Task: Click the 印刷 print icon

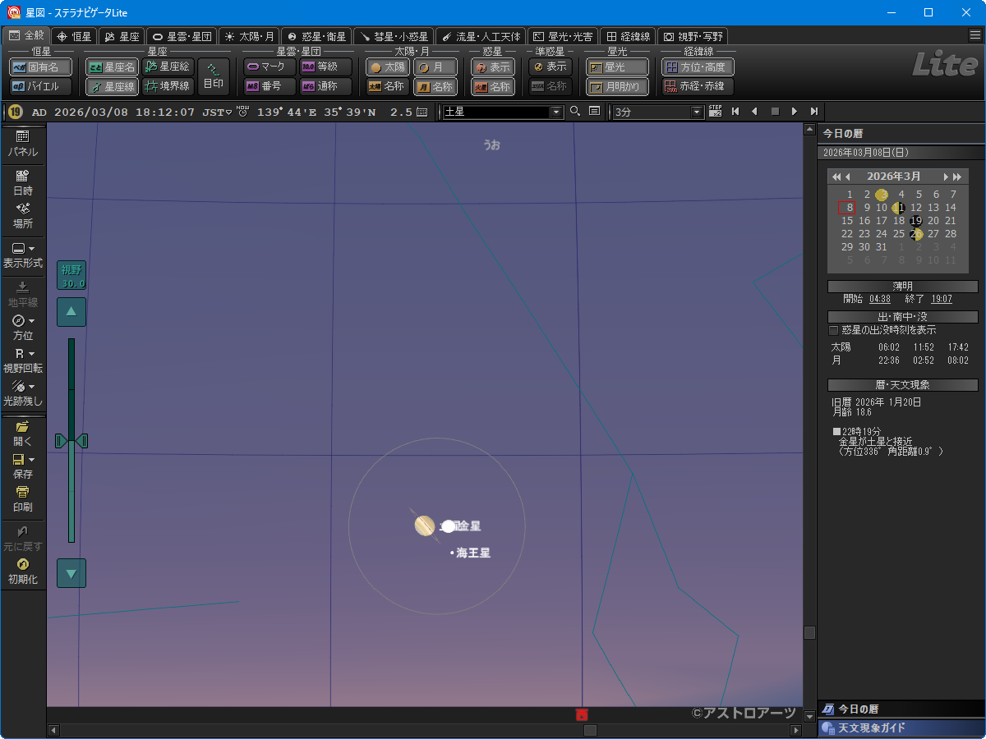Action: pos(22,498)
